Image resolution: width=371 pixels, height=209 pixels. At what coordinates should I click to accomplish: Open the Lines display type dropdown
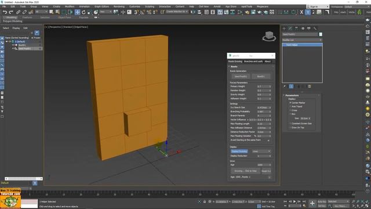261,151
